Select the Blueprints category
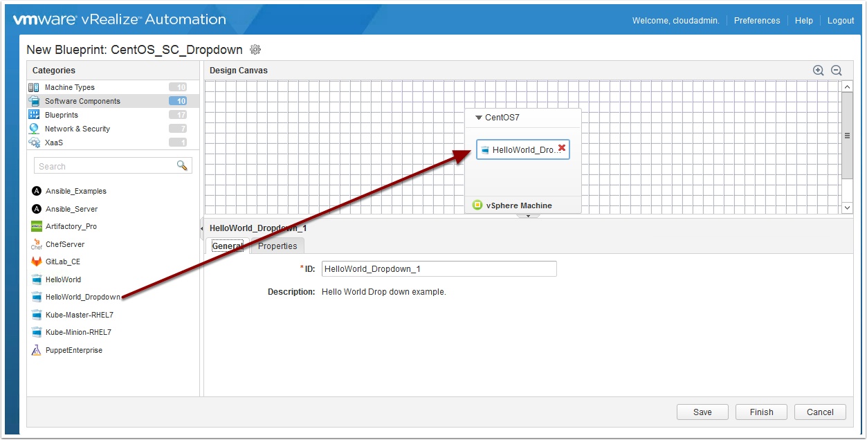This screenshot has width=867, height=440. 113,115
